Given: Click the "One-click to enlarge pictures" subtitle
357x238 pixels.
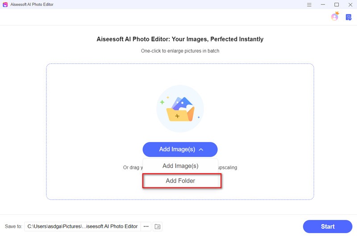Looking at the screenshot, I should point(180,51).
